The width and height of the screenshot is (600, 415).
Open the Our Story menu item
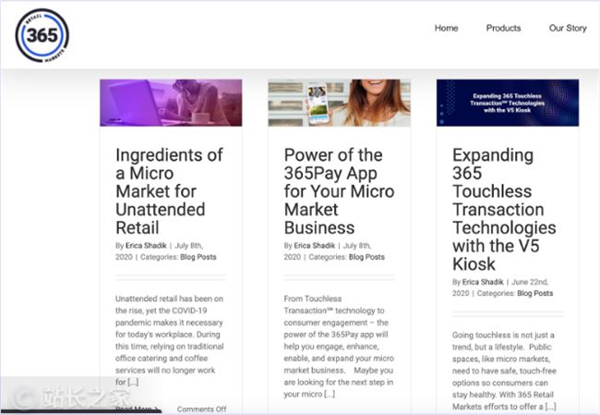(568, 28)
